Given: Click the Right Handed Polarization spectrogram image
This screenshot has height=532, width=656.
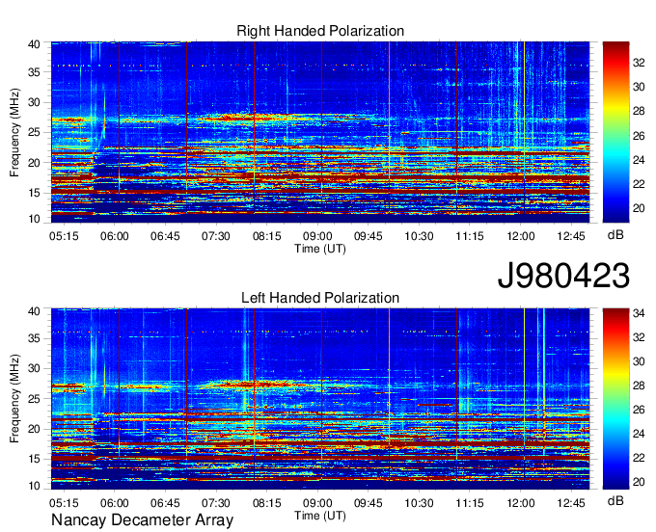Looking at the screenshot, I should [x=320, y=132].
